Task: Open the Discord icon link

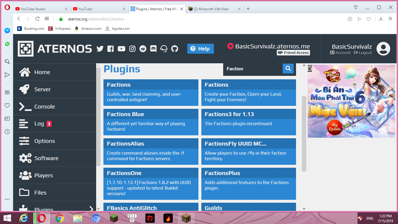Action: [x=153, y=49]
